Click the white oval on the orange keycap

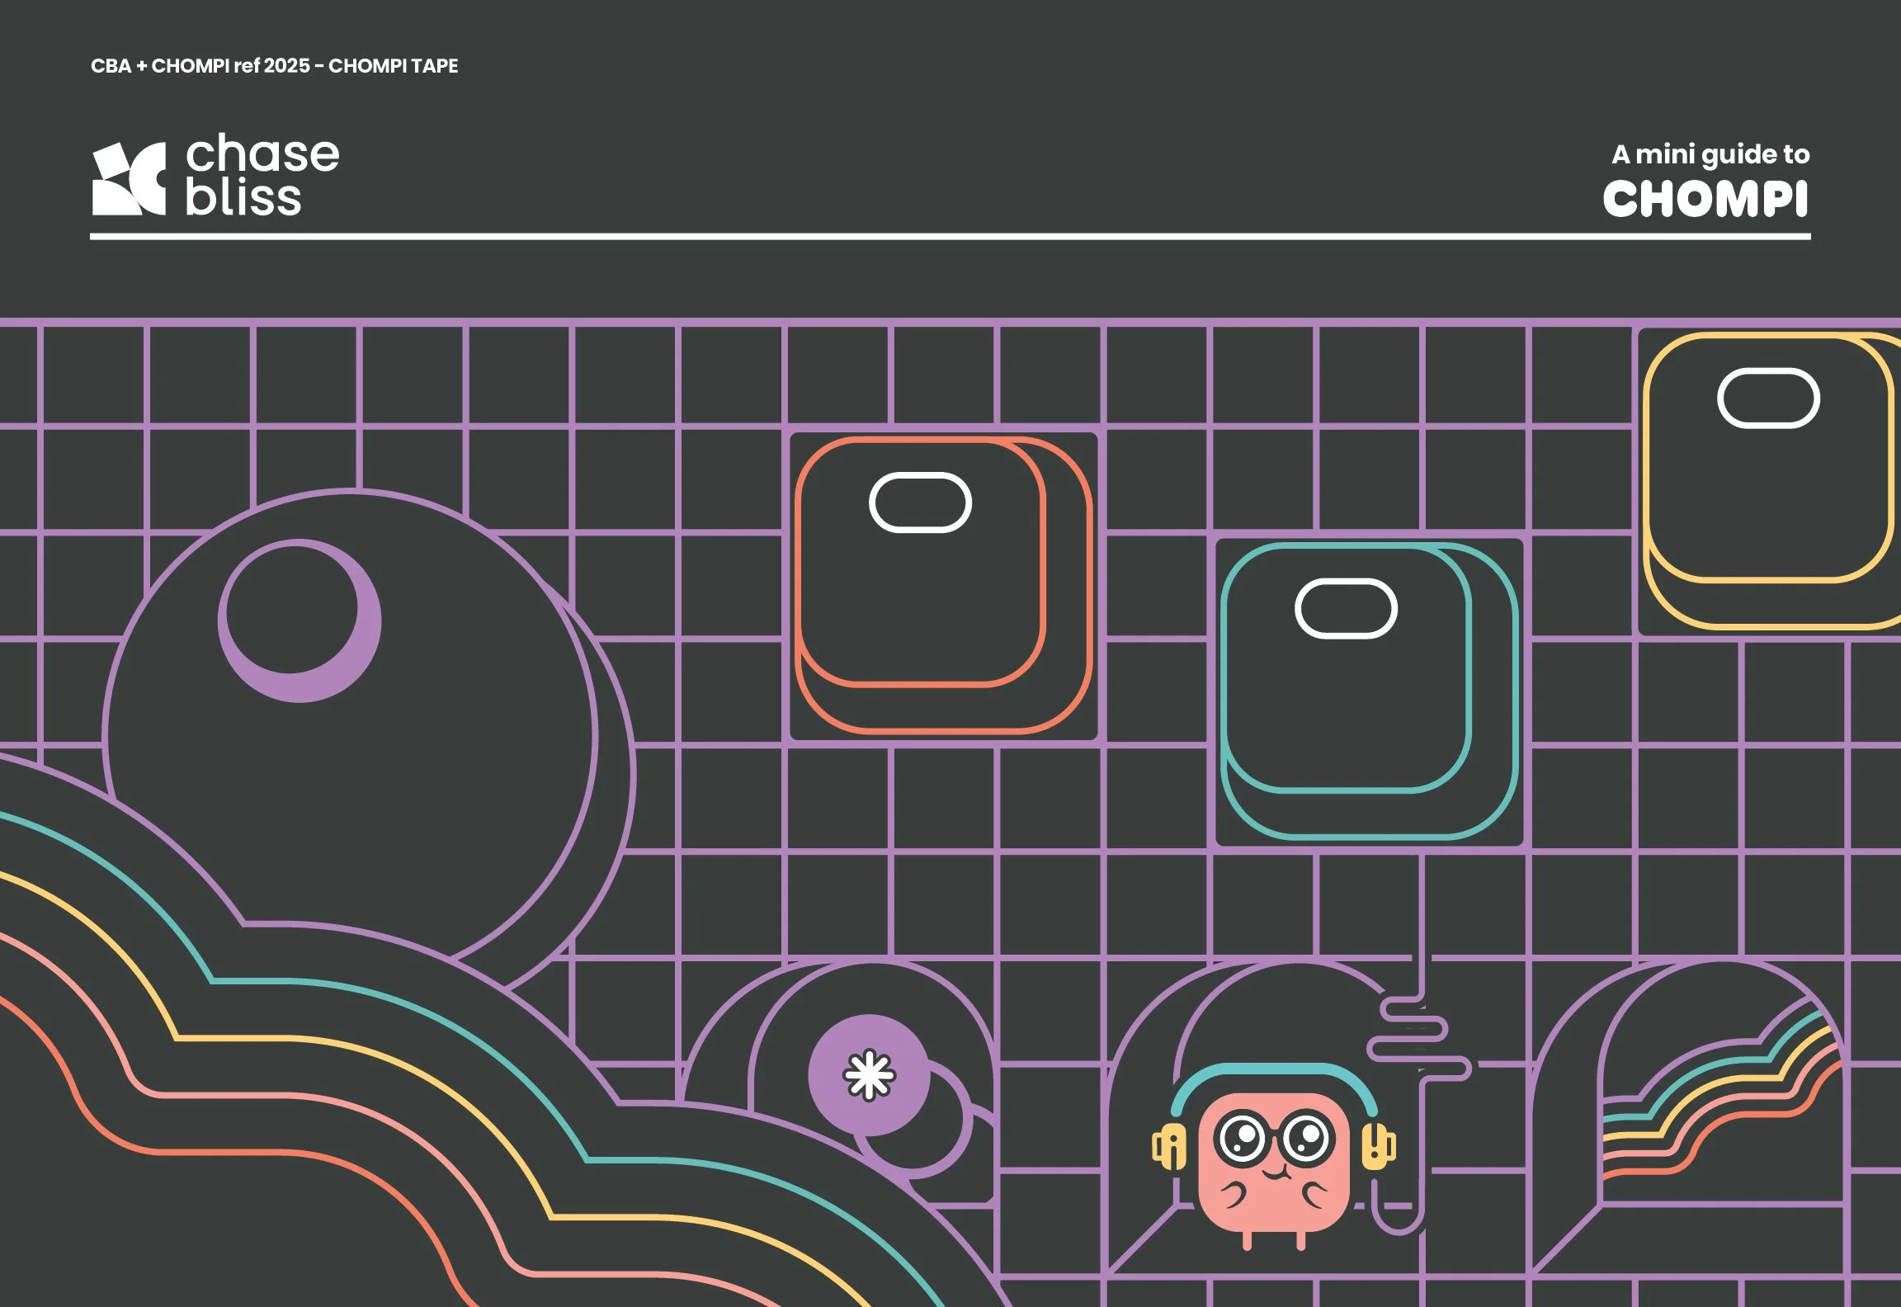[919, 499]
